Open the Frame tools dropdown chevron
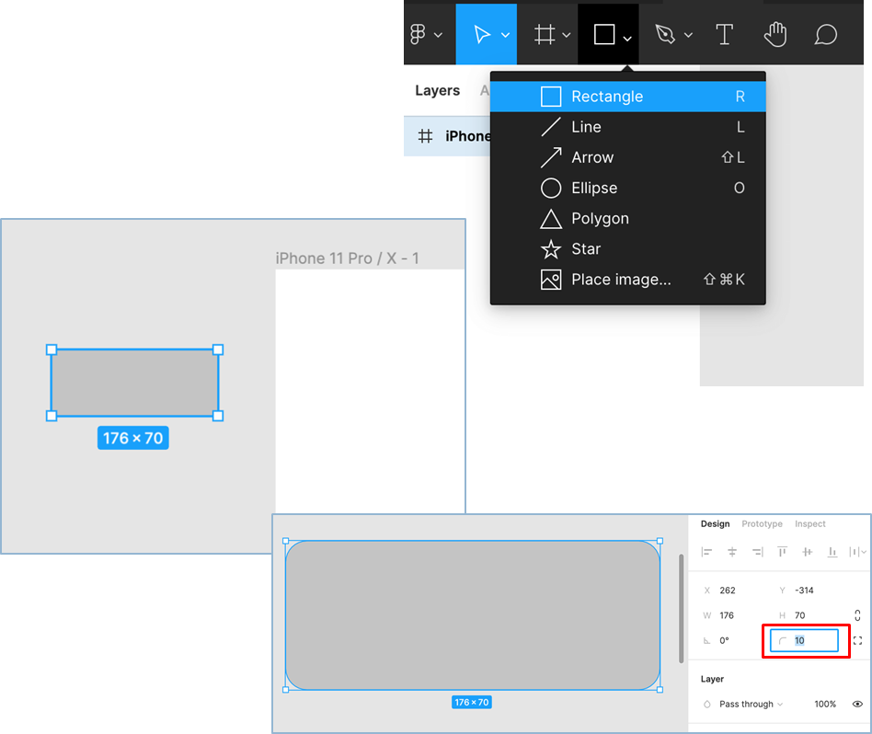Screen dimensions: 872x734 pyautogui.click(x=566, y=35)
